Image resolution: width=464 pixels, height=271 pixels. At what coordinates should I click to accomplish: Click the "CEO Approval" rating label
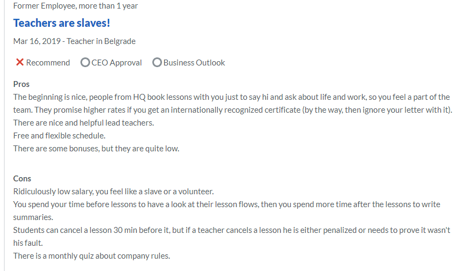pyautogui.click(x=116, y=63)
